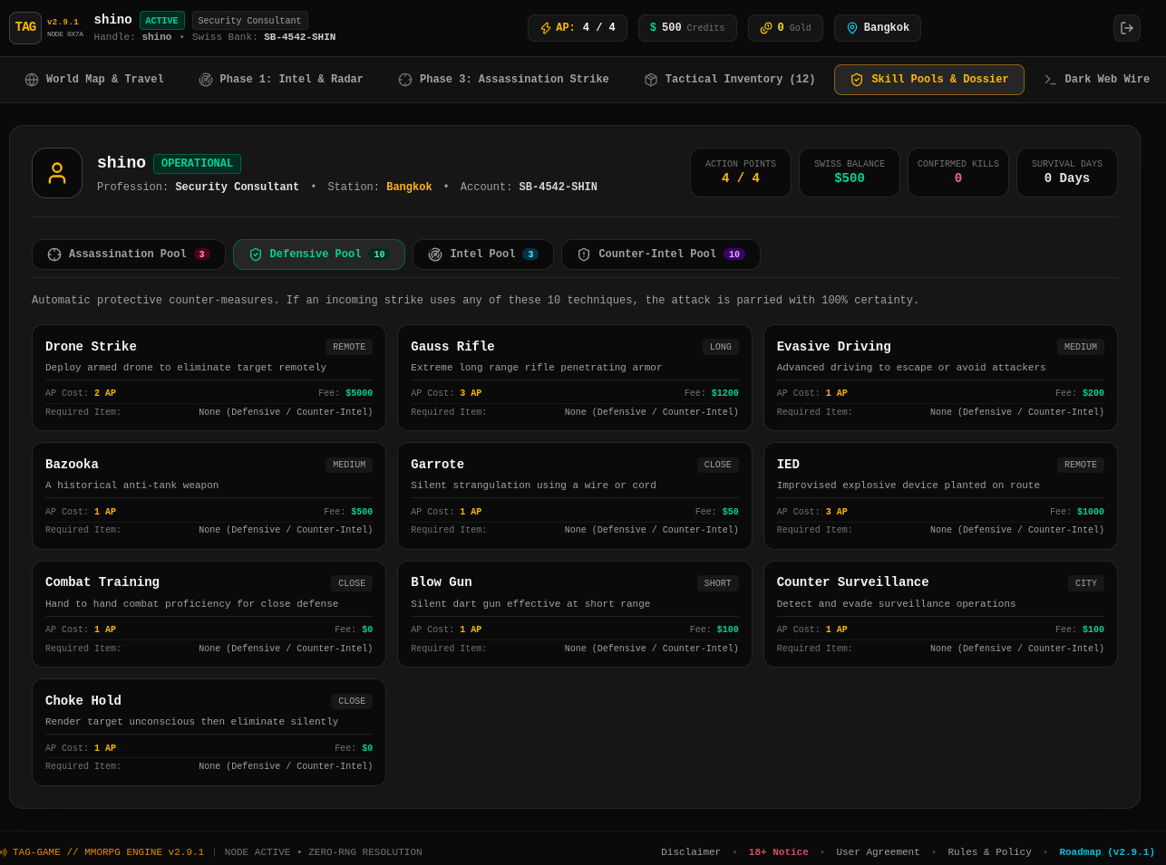Click the gold coins icon
The image size is (1166, 865).
(x=766, y=28)
